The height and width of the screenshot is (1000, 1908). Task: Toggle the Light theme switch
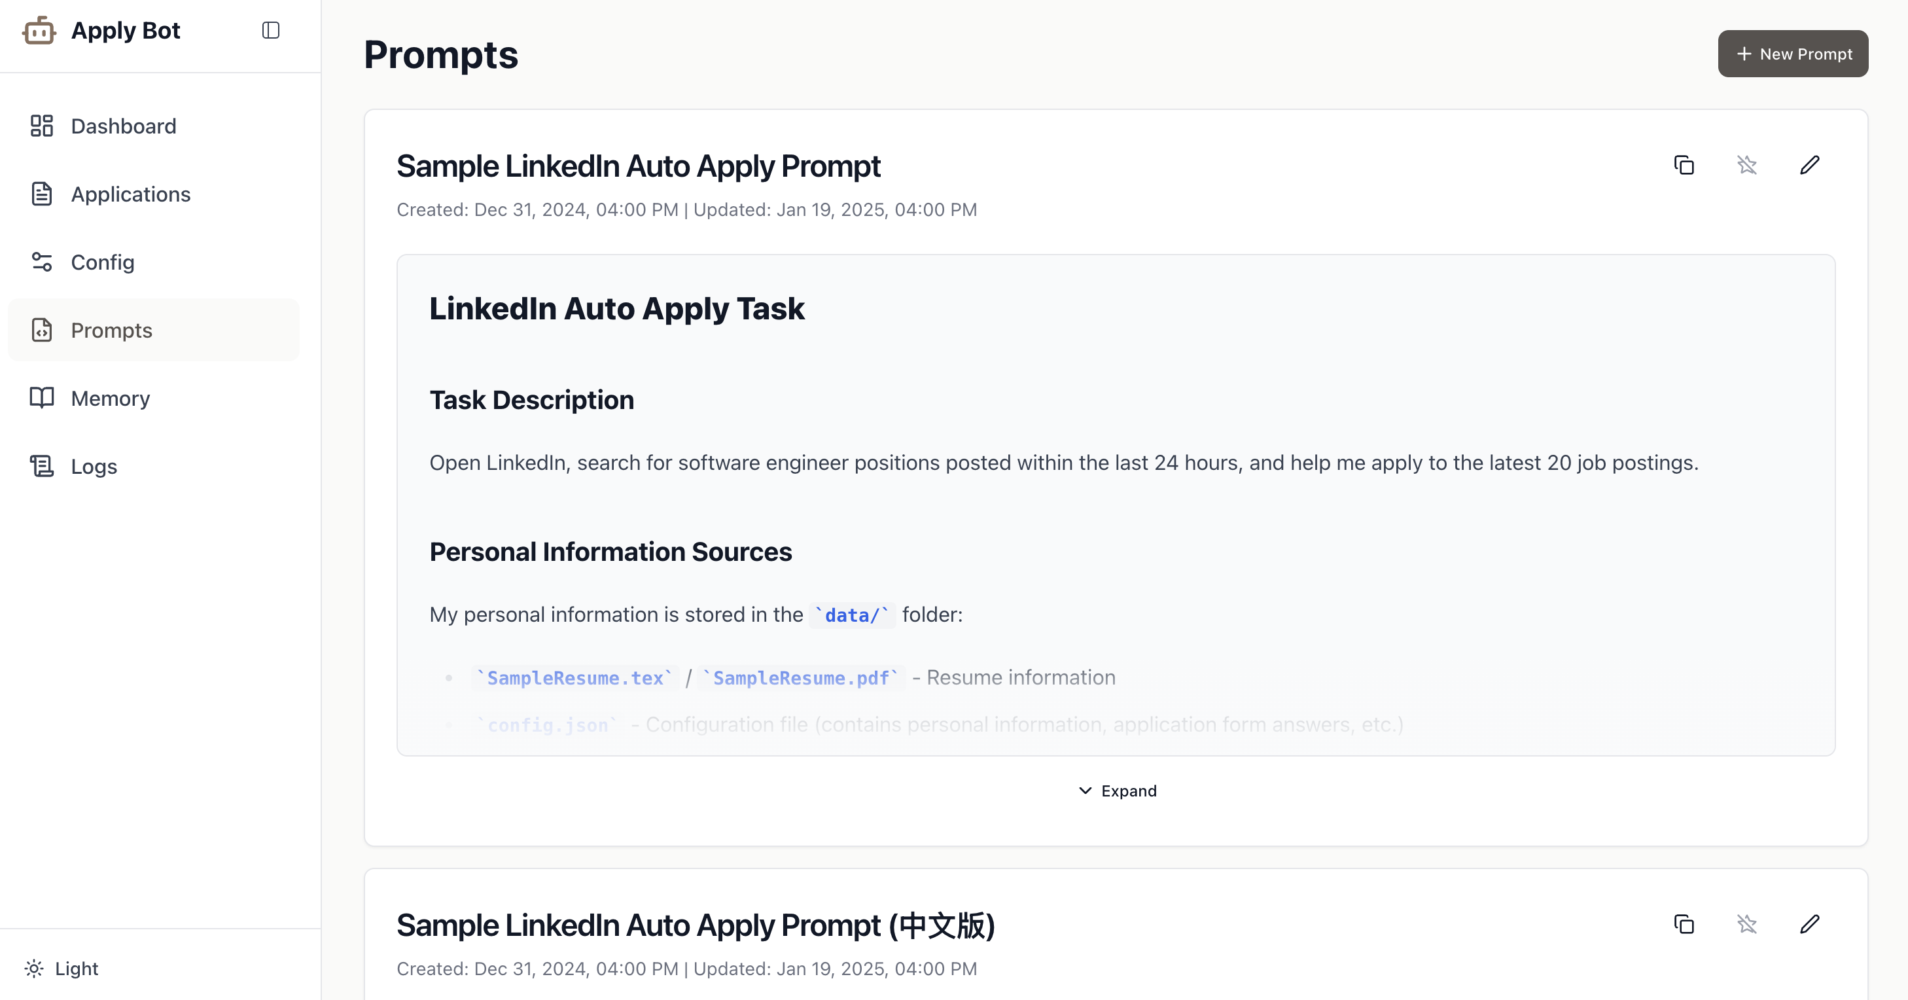62,968
